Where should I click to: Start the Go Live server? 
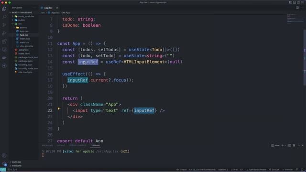274,170
